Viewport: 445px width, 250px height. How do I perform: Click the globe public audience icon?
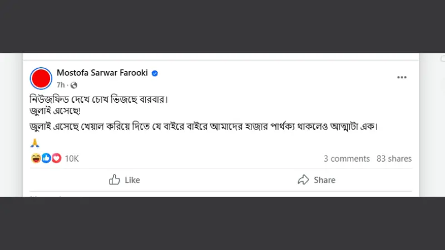tap(74, 85)
